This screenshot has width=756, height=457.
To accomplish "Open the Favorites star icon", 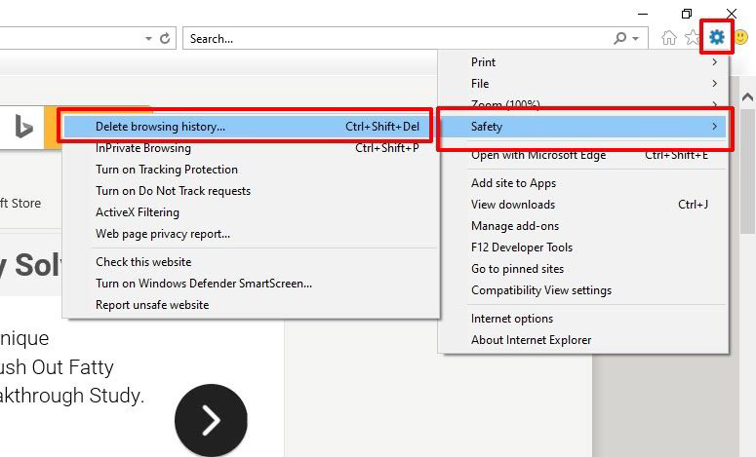I will click(x=693, y=37).
